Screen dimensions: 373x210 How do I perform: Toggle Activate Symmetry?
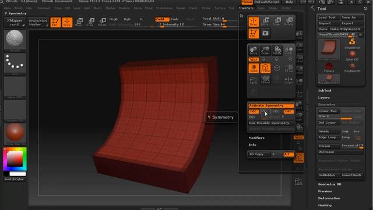271,106
